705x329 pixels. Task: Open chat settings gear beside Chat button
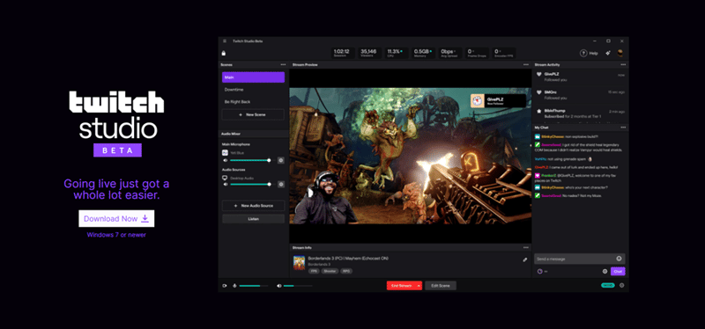tap(605, 271)
